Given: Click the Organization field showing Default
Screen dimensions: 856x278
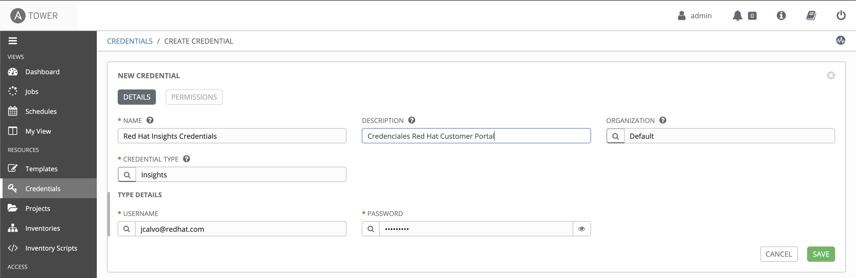Looking at the screenshot, I should 729,136.
